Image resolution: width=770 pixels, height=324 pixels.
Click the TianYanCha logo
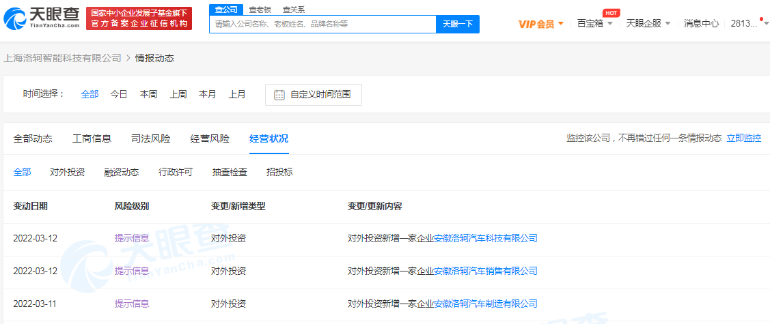click(42, 18)
